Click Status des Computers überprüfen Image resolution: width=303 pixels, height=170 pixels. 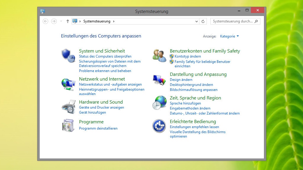pos(105,56)
